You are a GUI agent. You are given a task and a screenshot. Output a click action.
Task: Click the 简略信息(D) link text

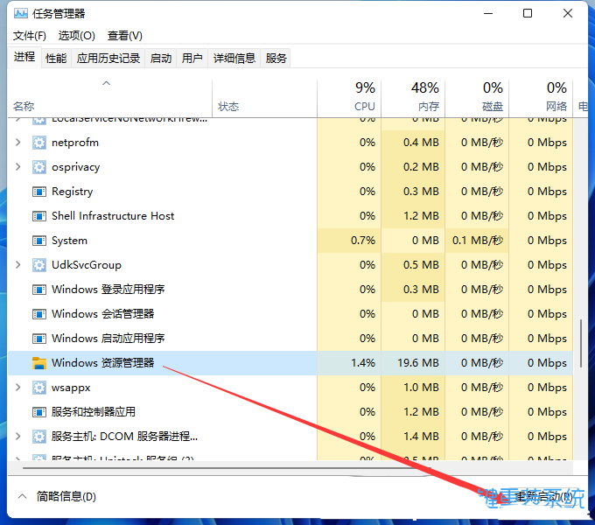66,496
